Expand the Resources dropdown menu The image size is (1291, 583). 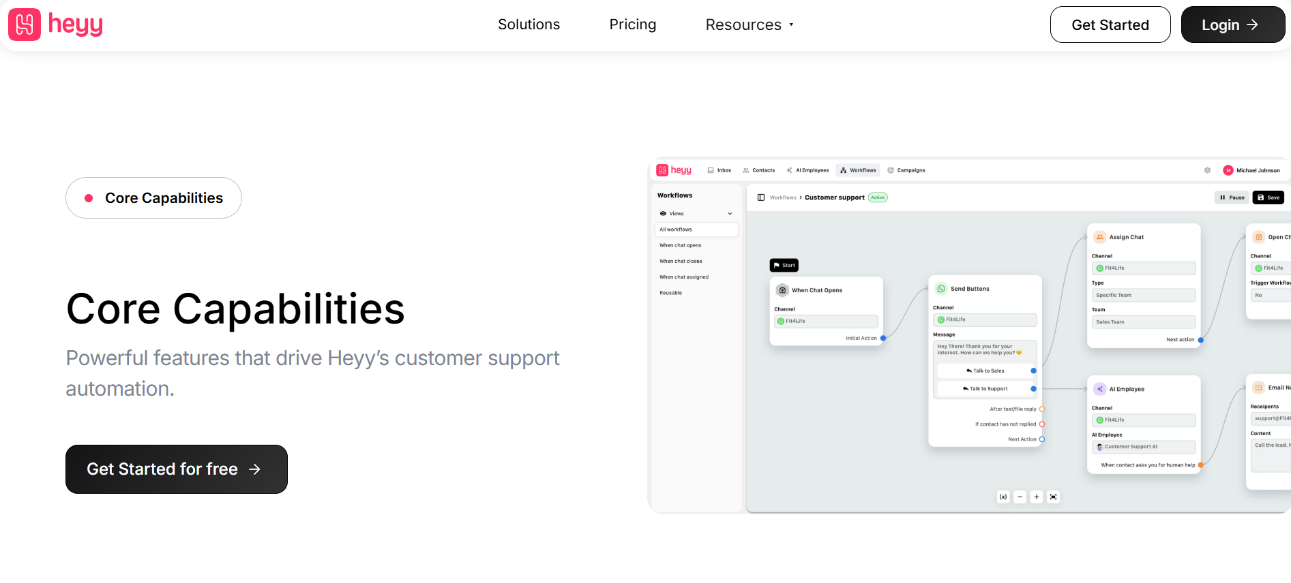(x=750, y=25)
